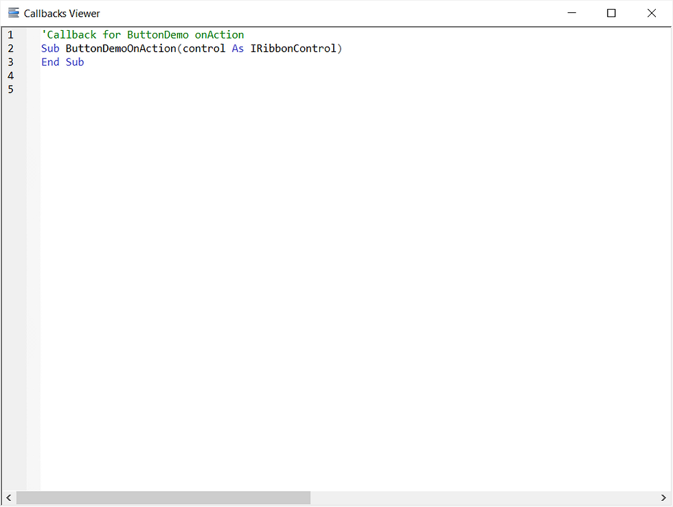Minimize the Callbacks Viewer window

[571, 13]
